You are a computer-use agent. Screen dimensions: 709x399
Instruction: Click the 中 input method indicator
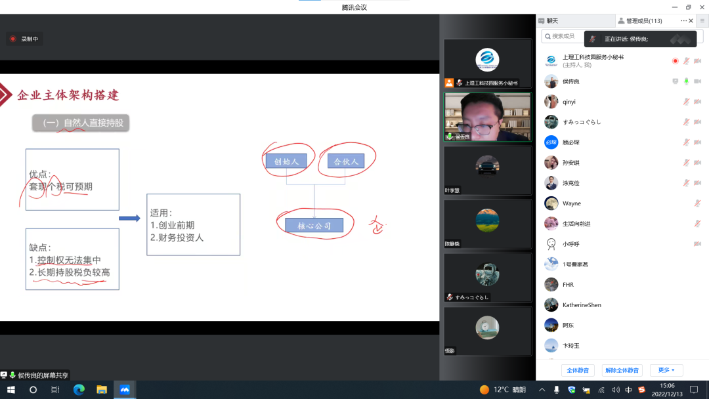point(628,390)
